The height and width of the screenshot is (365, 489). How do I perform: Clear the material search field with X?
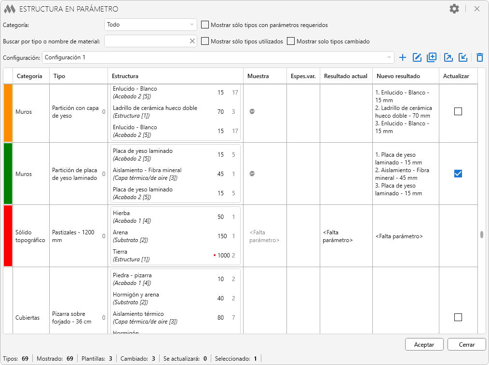[x=192, y=41]
